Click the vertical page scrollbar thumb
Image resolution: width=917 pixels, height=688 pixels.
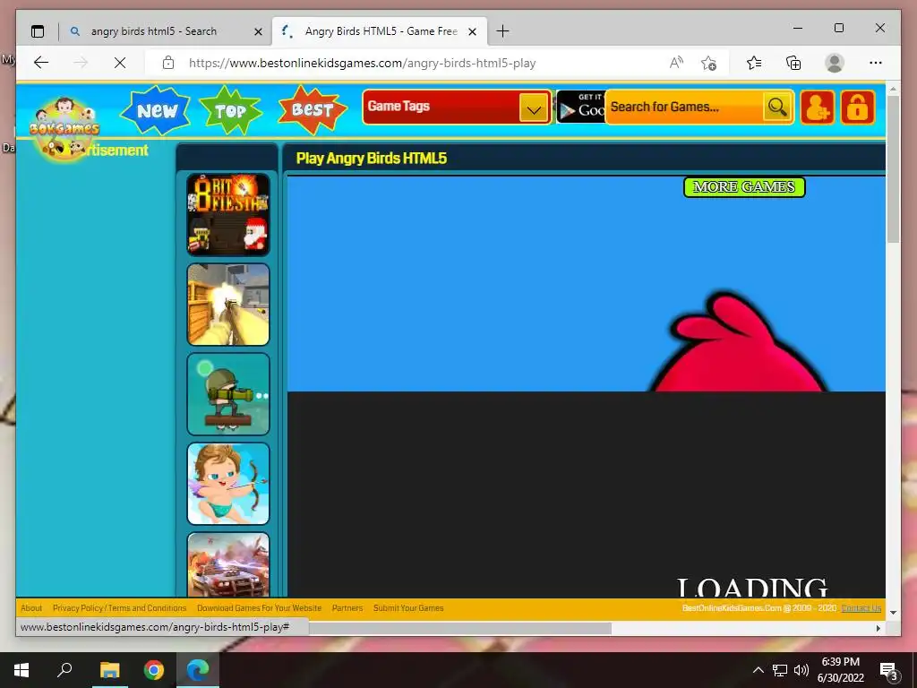tap(893, 168)
